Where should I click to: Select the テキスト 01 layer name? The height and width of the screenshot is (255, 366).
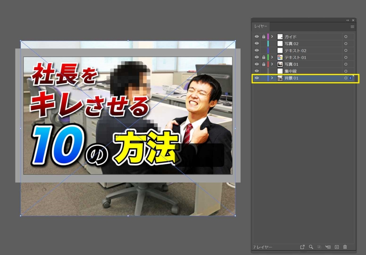295,58
